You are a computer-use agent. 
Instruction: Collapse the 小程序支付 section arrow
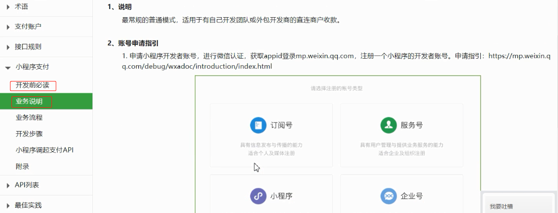[x=8, y=67]
